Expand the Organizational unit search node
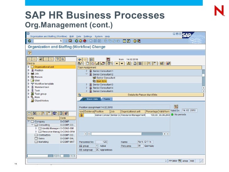 coord(29,67)
